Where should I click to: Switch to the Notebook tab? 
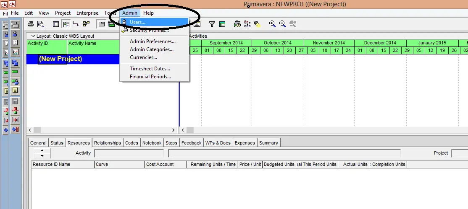[152, 143]
